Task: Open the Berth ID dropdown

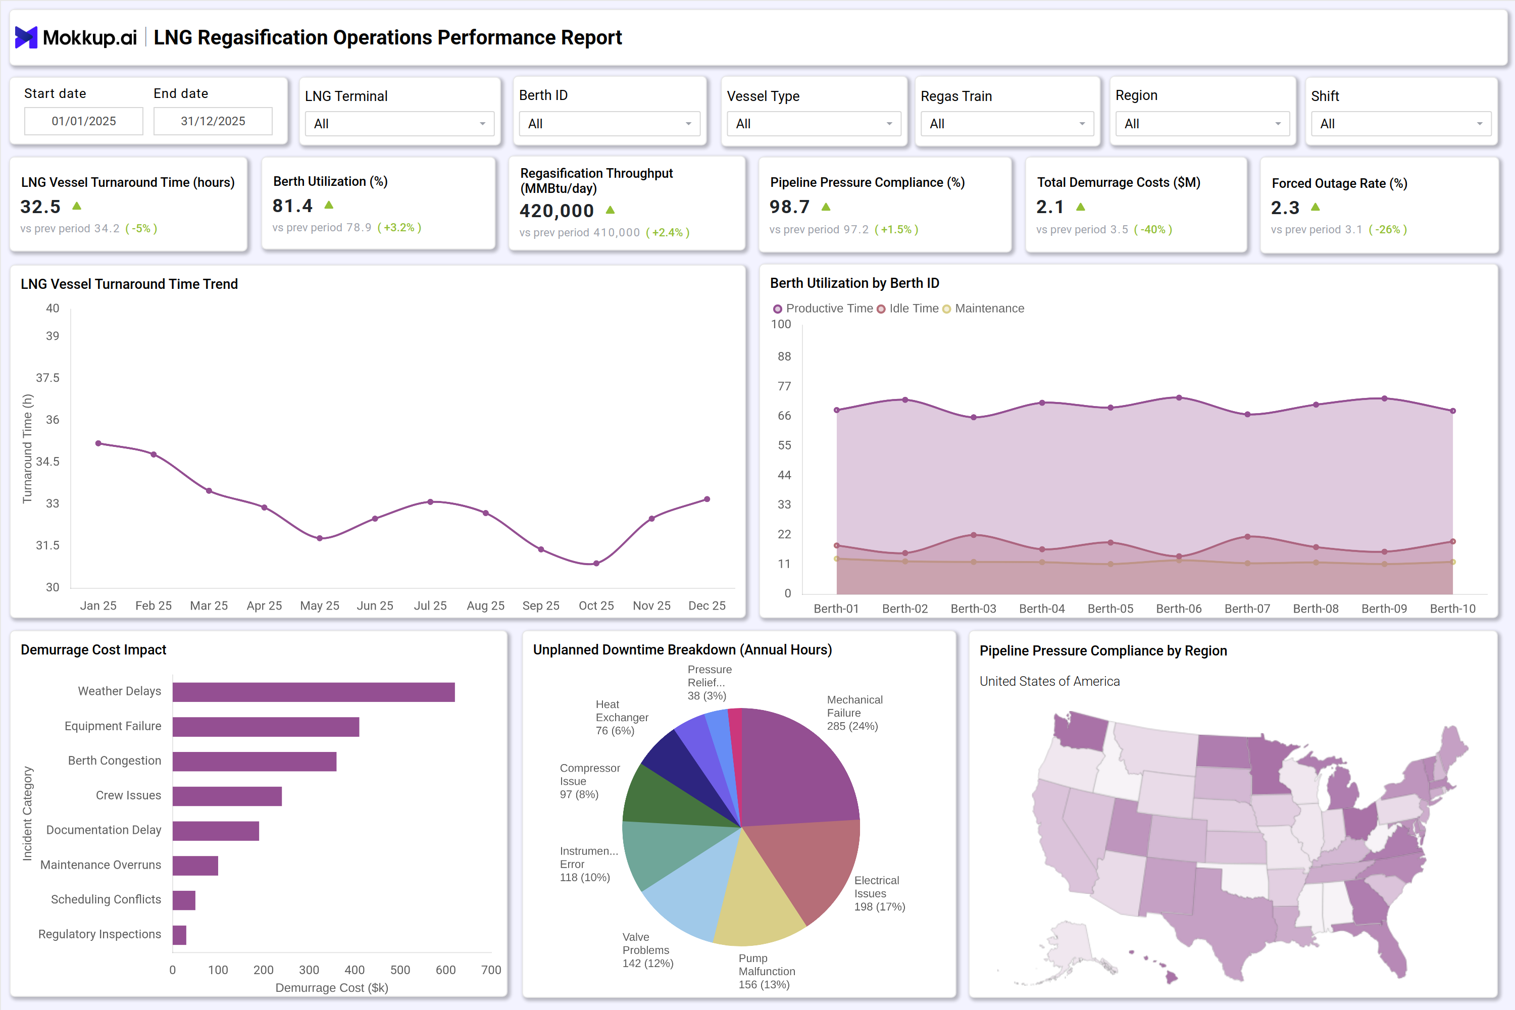Action: pyautogui.click(x=610, y=124)
